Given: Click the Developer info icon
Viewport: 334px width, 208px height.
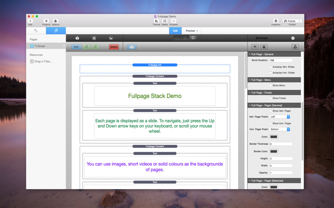Looking at the screenshot, I should coord(293,38).
